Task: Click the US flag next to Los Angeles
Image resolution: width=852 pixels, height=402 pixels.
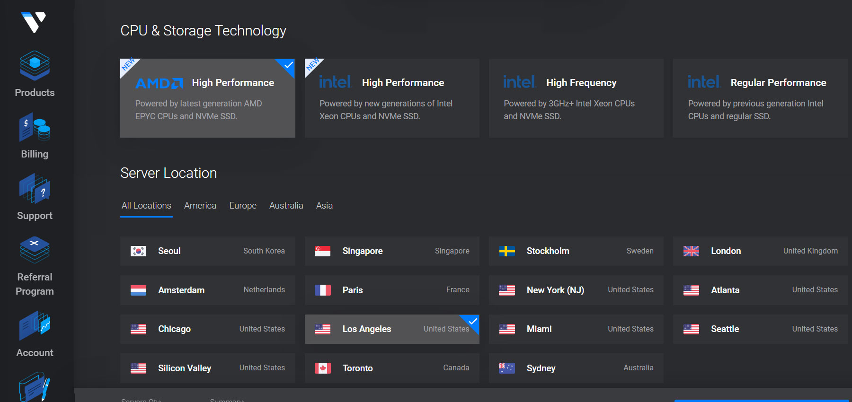Action: click(x=322, y=329)
